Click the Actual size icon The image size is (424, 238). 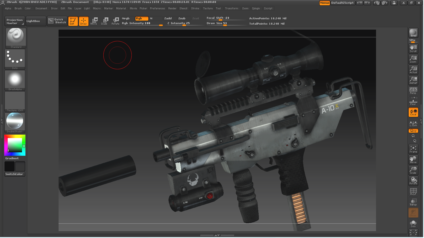point(413,70)
